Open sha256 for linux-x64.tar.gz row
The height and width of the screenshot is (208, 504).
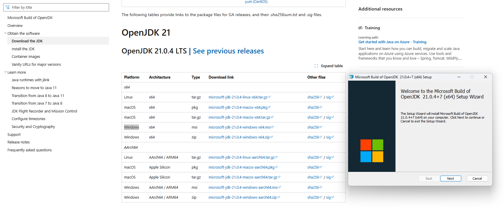point(315,97)
